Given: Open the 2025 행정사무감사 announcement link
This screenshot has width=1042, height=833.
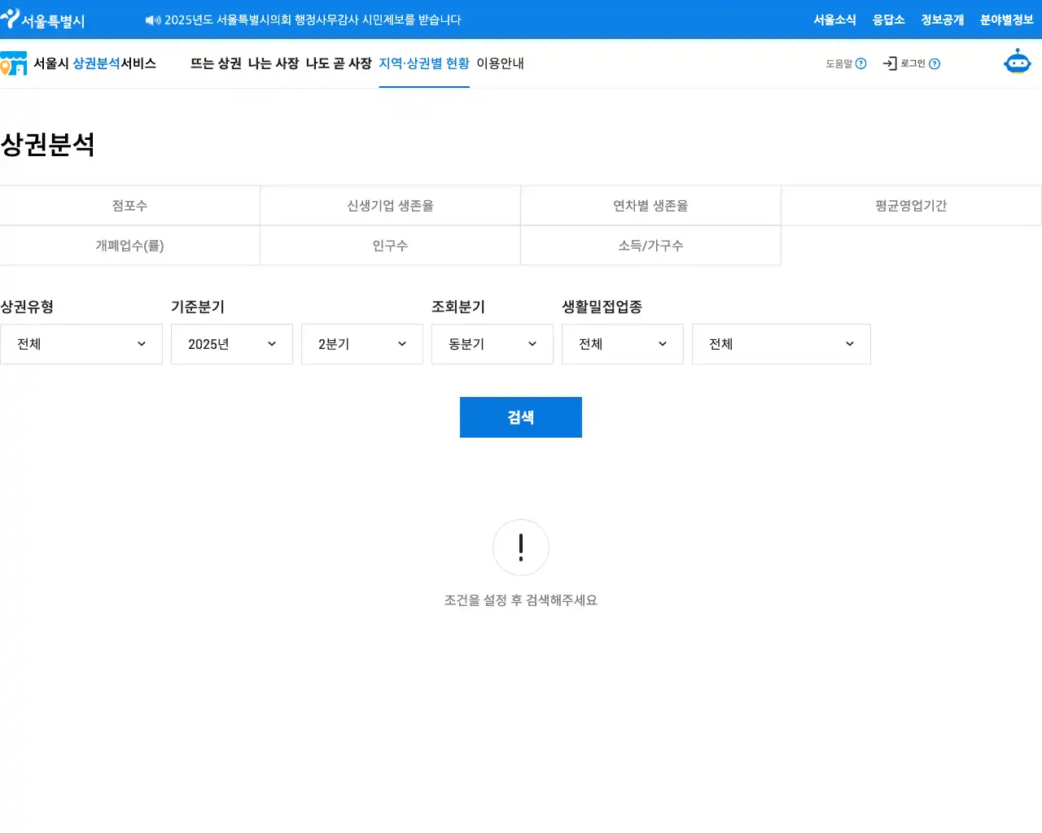Looking at the screenshot, I should point(313,20).
